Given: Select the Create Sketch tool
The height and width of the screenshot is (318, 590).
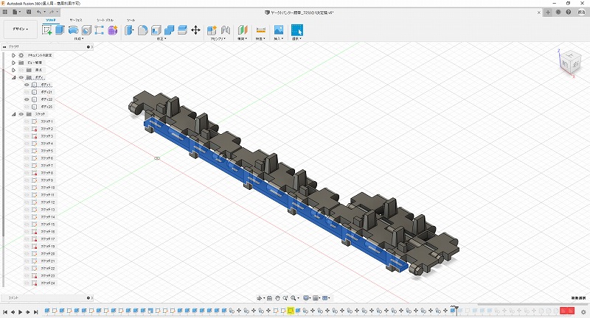Looking at the screenshot, I should pos(47,30).
